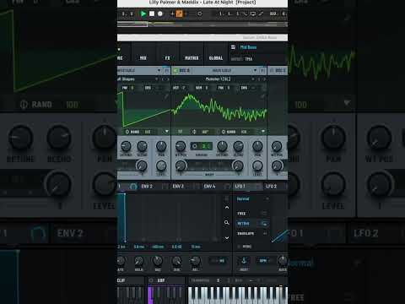Click the envelope graph magnifier zoom icon
The width and height of the screenshot is (405, 304).
[x=227, y=223]
